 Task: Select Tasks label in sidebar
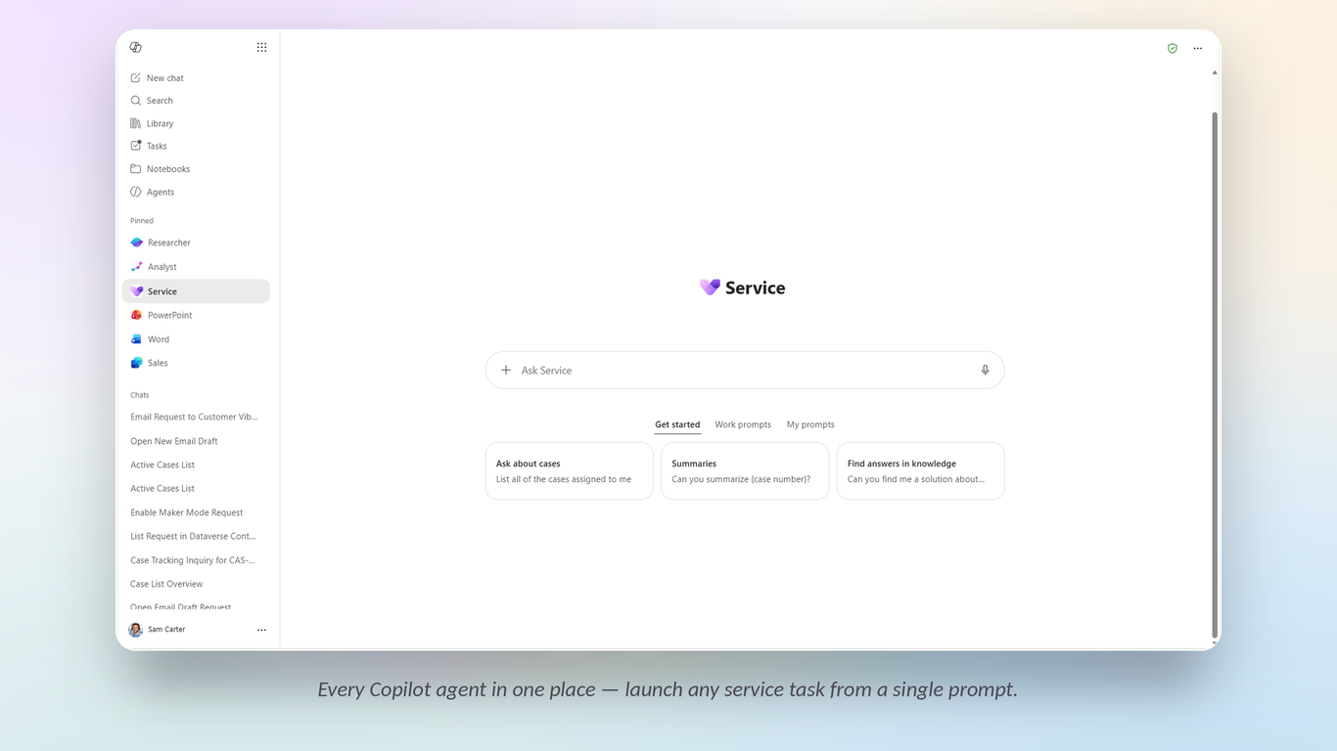[x=157, y=147]
